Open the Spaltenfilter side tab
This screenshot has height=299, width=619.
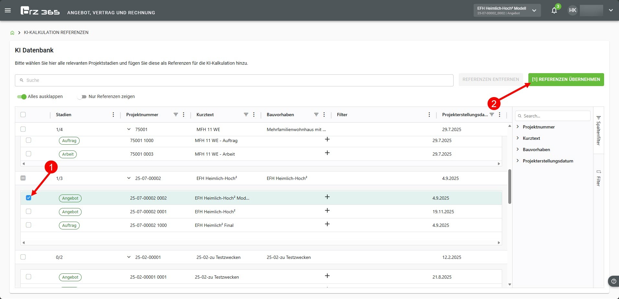pos(598,130)
